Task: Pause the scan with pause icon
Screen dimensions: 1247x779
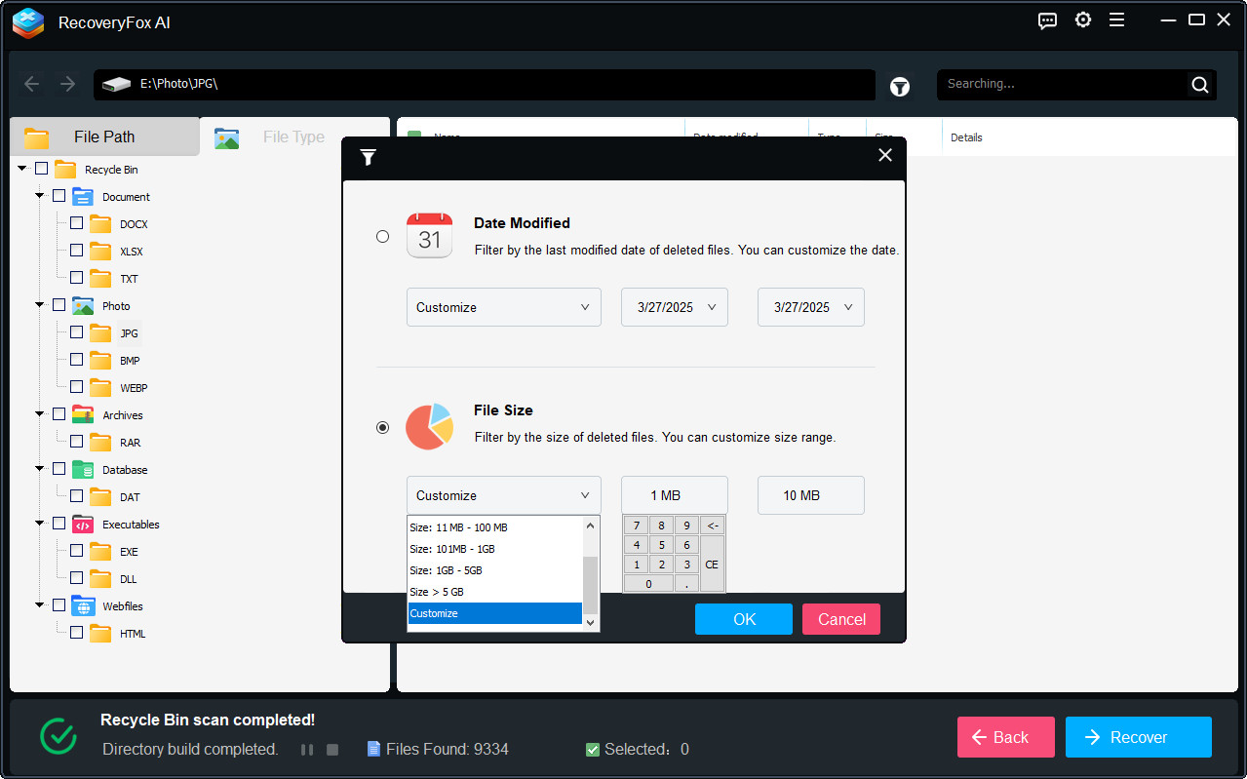Action: [x=307, y=750]
